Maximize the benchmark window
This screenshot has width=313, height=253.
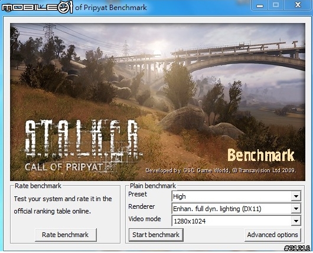pos(276,5)
